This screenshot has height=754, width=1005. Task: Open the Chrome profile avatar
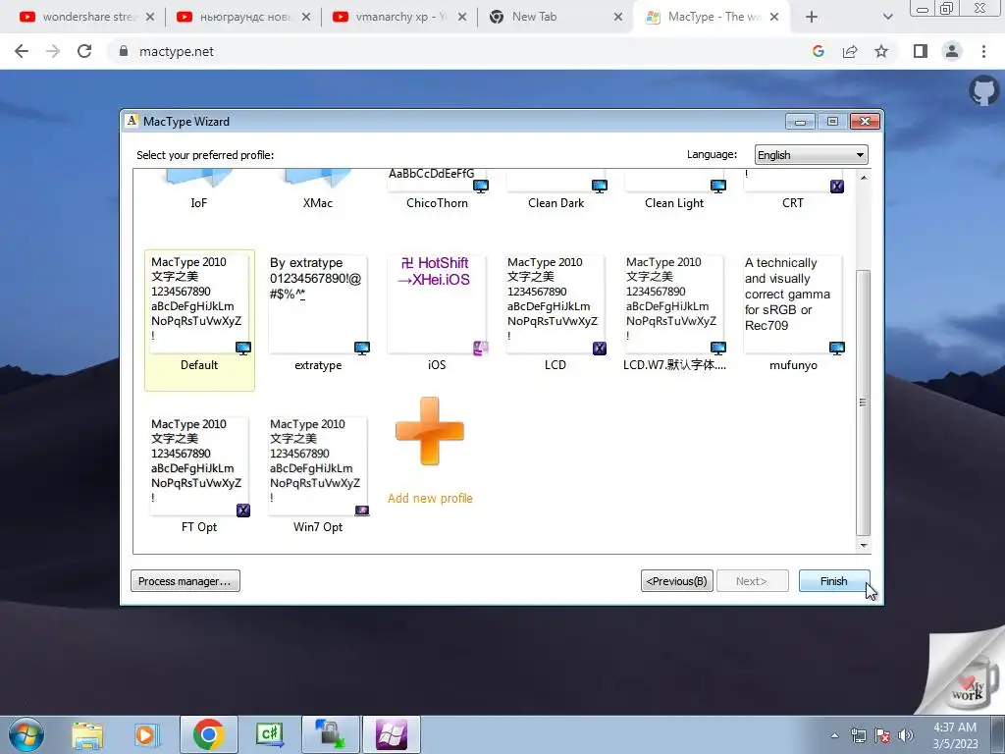click(x=952, y=51)
